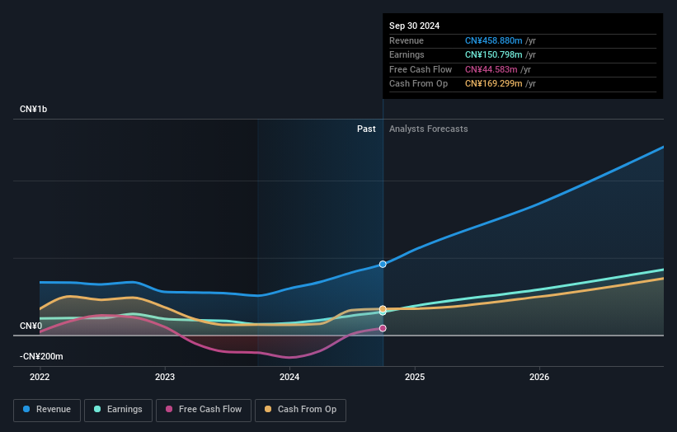Select the pink Free Cash Flow data point marker

tap(383, 328)
